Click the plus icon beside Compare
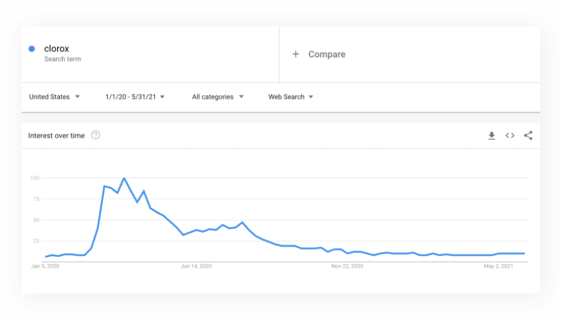The image size is (562, 320). (296, 54)
